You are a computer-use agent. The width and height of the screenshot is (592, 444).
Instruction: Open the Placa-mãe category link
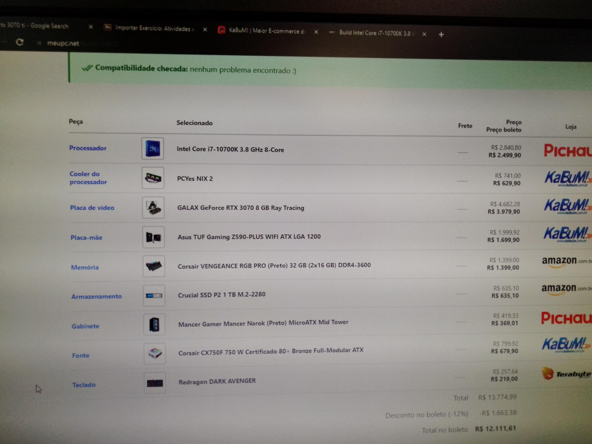coord(86,238)
